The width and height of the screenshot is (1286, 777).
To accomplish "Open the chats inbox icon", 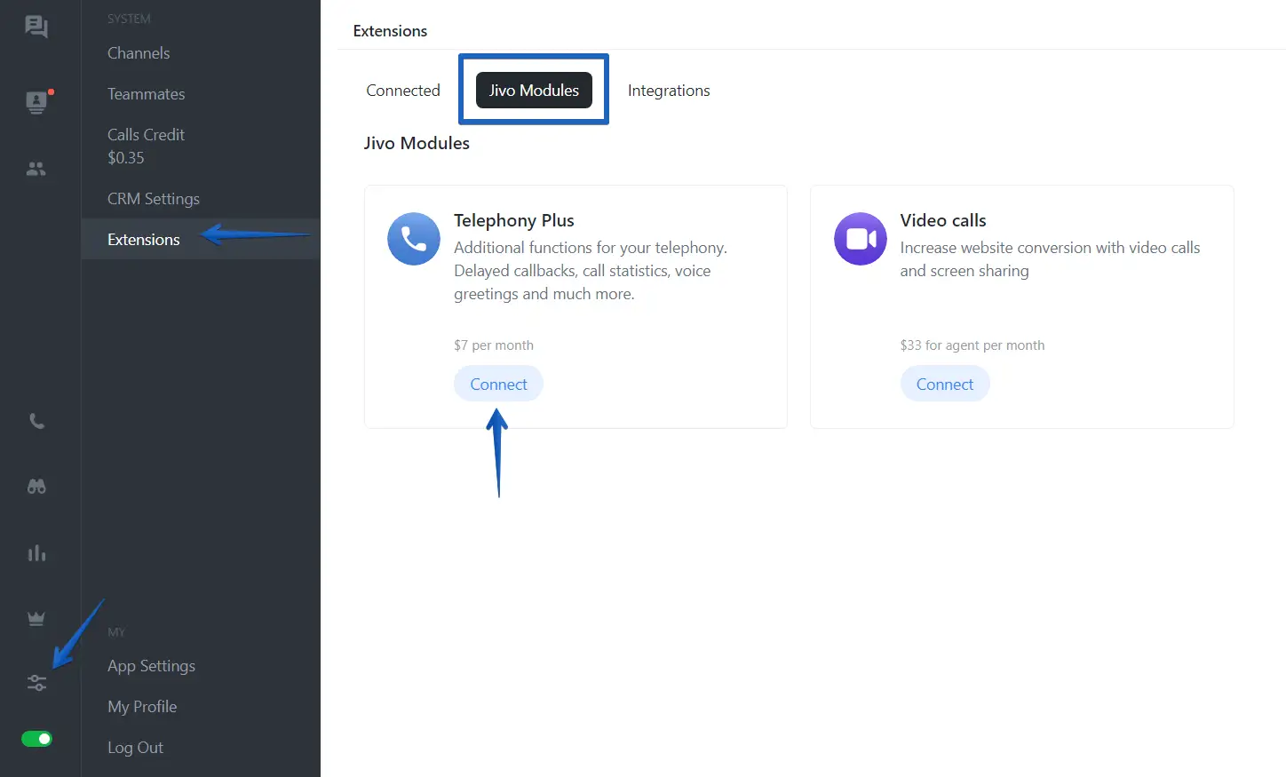I will [x=36, y=27].
